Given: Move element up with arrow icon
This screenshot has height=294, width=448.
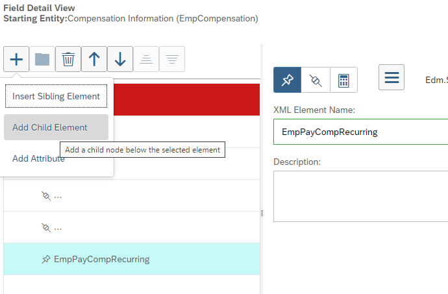Looking at the screenshot, I should click(94, 59).
